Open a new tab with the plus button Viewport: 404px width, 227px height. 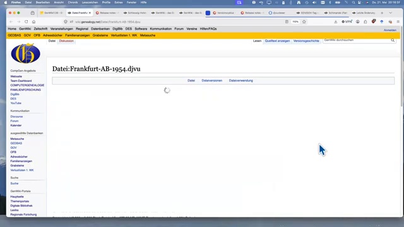pos(382,13)
